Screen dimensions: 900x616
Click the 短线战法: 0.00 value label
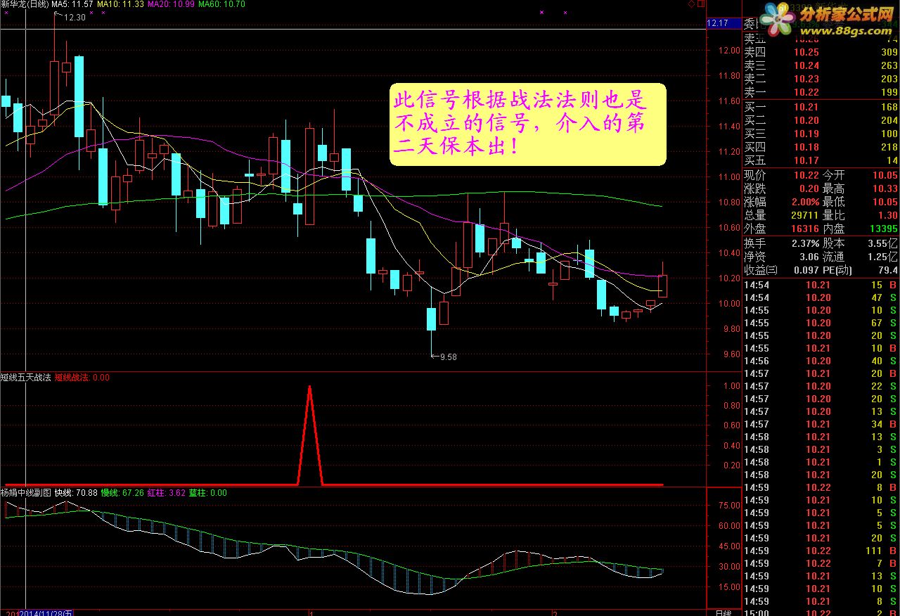[x=82, y=378]
